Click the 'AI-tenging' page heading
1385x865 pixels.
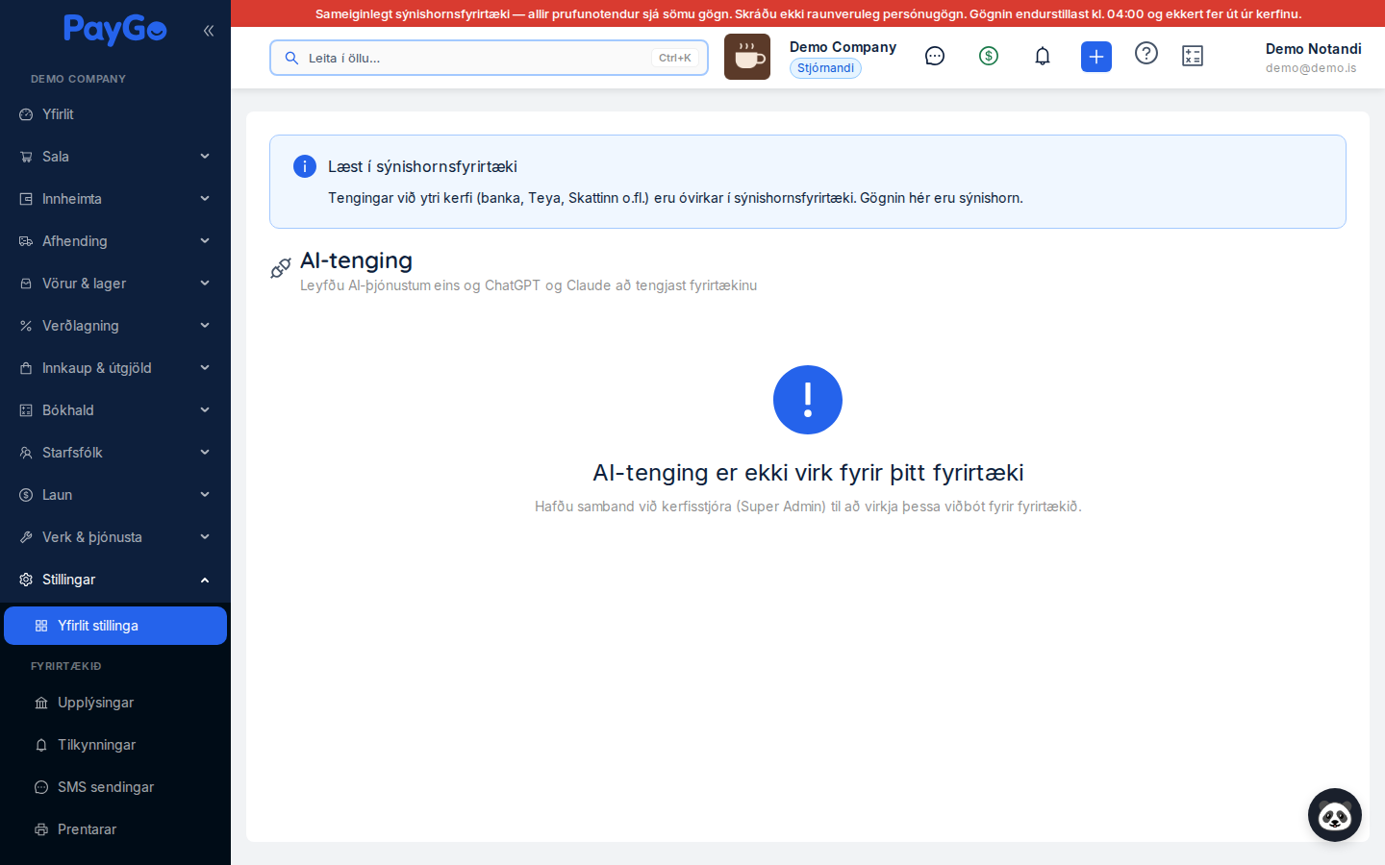tap(356, 260)
